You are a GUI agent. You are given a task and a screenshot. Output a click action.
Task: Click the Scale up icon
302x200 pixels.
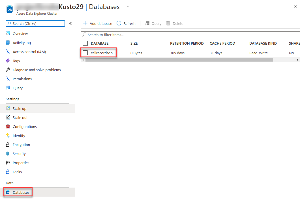click(x=8, y=108)
